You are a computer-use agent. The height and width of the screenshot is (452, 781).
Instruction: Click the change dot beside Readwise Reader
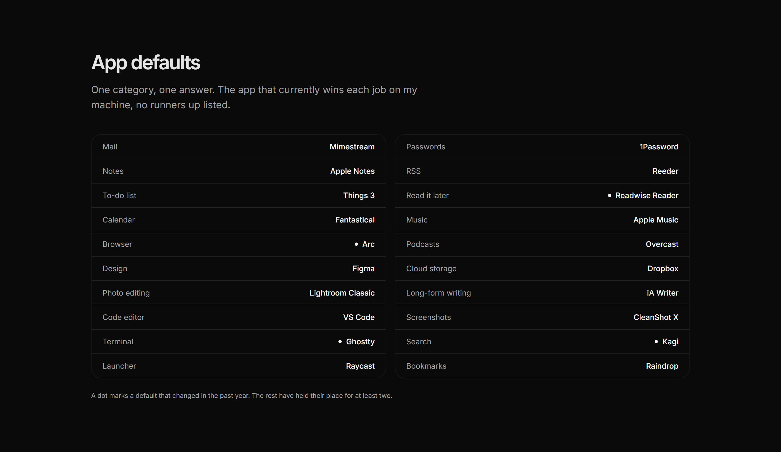click(610, 195)
